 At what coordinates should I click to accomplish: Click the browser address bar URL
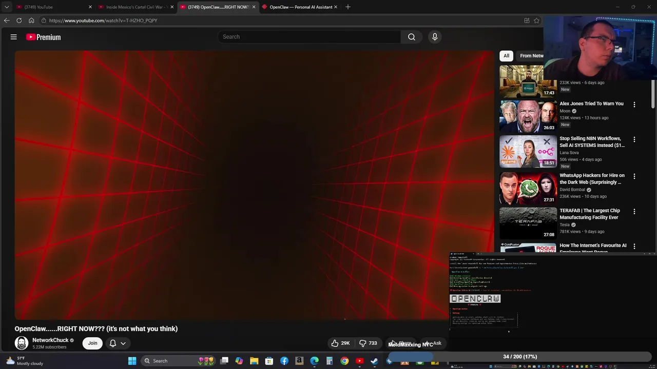click(x=103, y=20)
